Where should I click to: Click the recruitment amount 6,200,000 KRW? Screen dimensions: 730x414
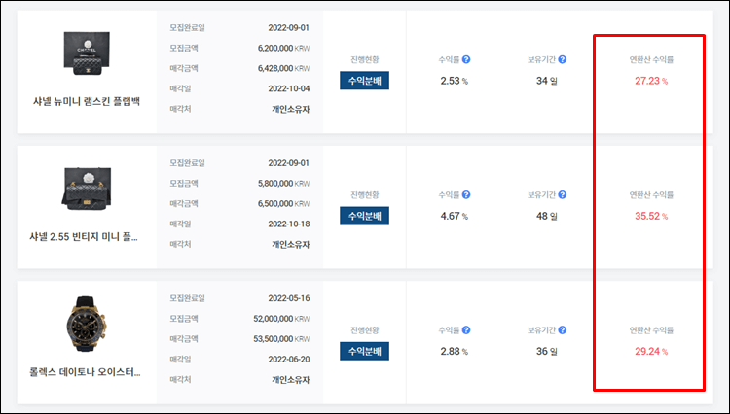pos(283,48)
